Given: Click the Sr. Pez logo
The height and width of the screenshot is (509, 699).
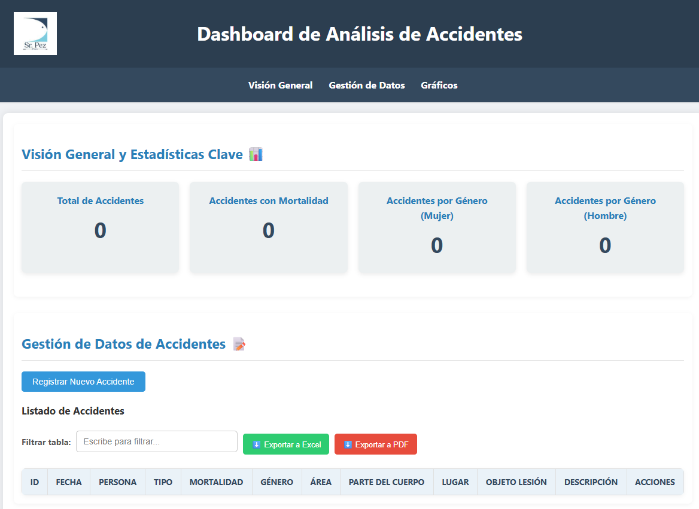Looking at the screenshot, I should coord(35,33).
